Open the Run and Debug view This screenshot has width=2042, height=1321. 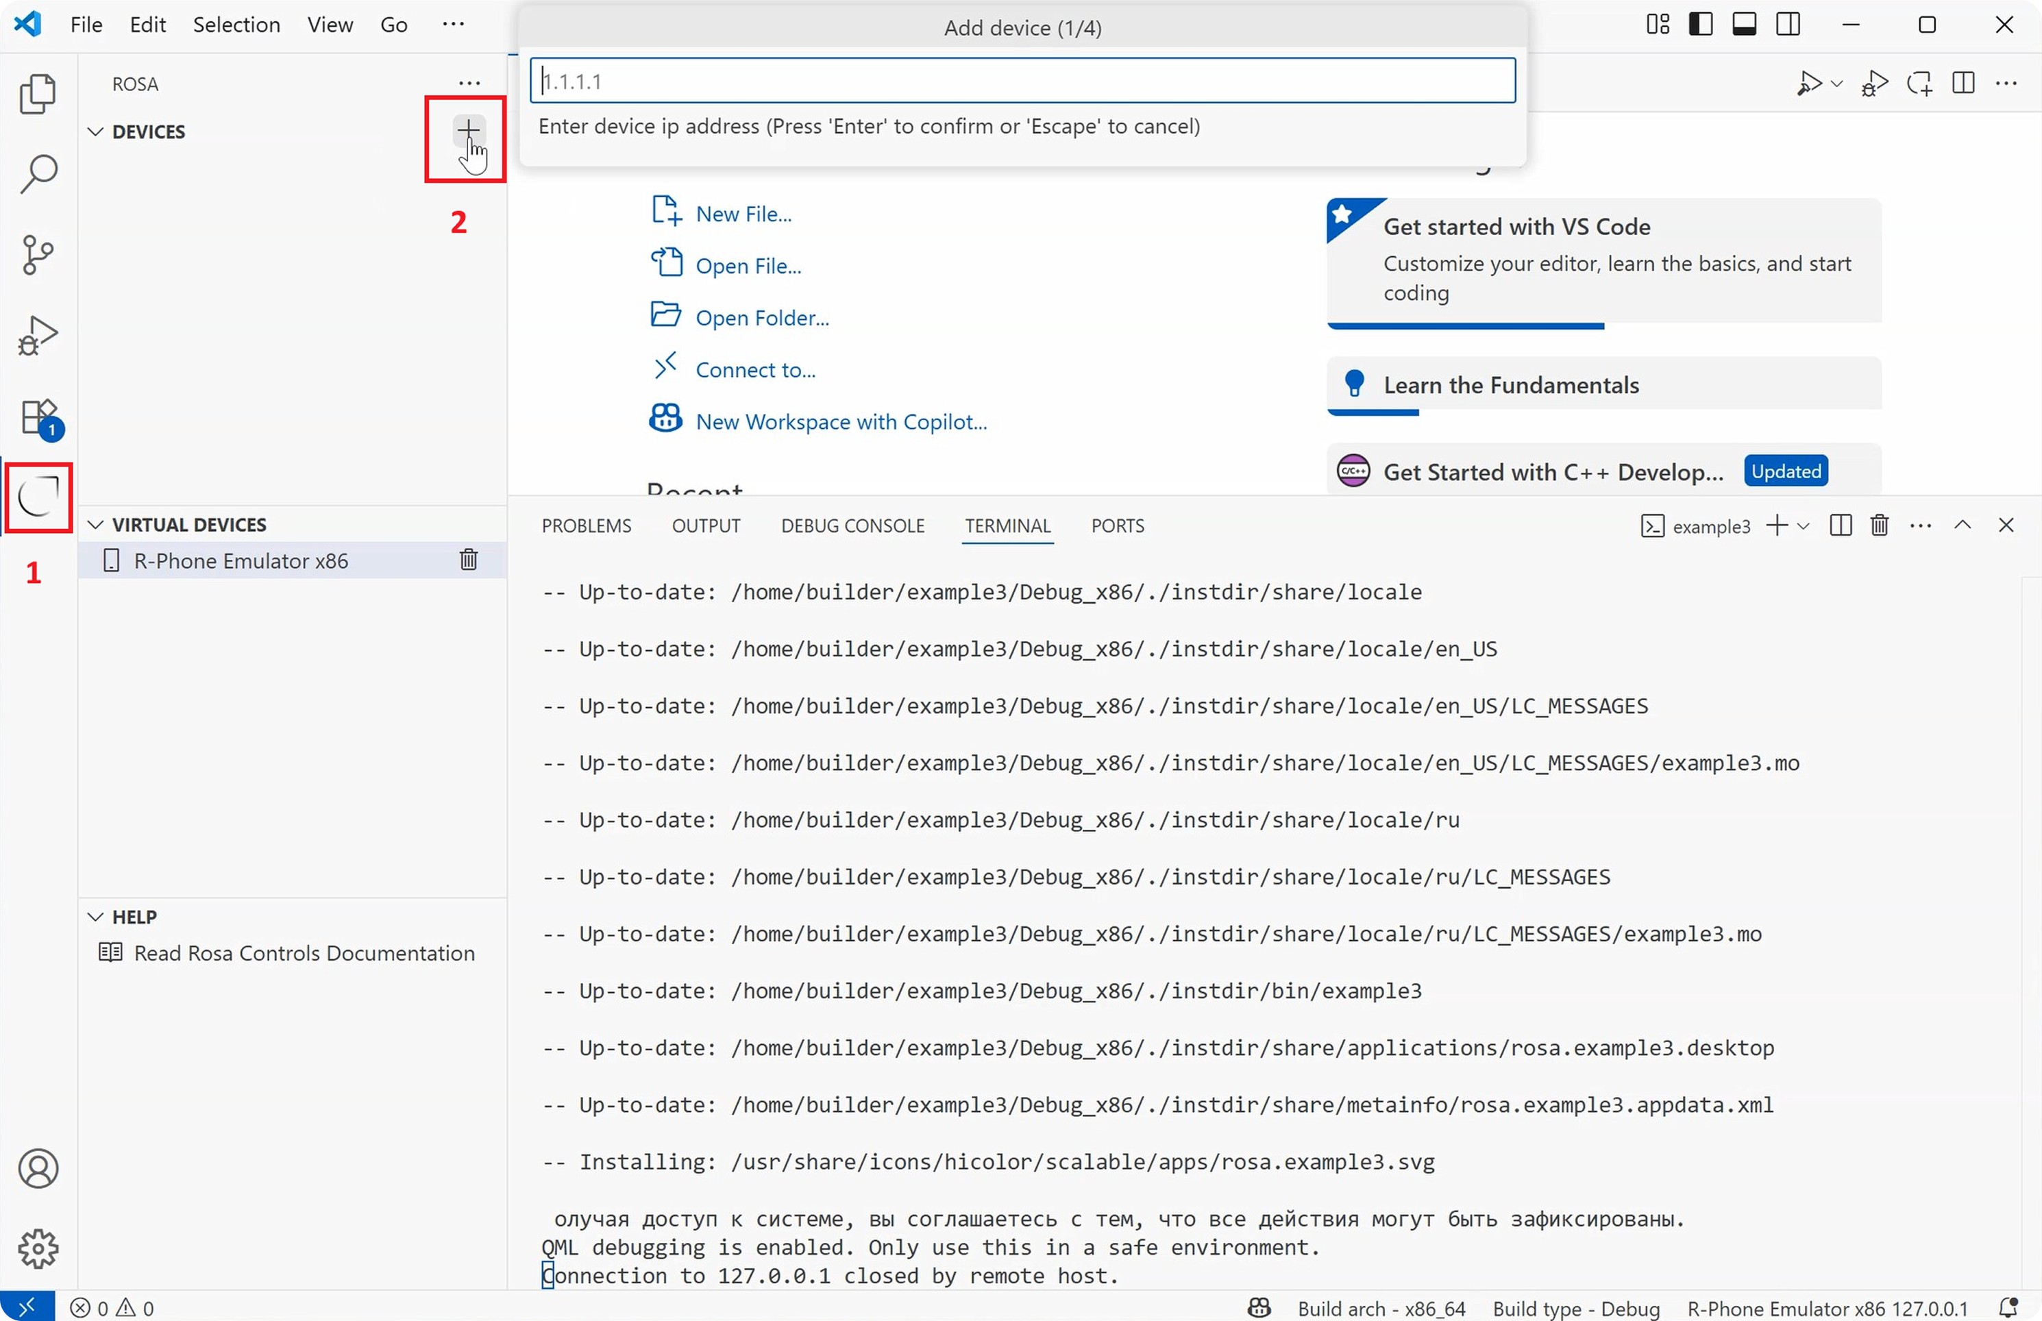point(38,336)
